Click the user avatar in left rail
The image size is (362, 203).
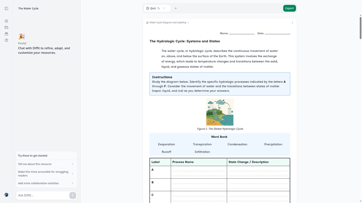7,195
